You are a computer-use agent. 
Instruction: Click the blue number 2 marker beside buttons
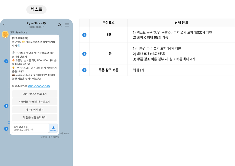(x=6, y=106)
